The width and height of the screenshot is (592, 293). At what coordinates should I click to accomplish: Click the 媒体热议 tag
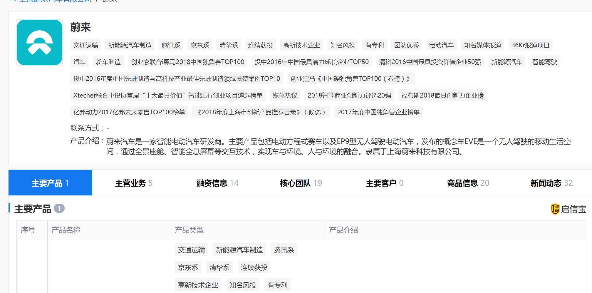(285, 95)
